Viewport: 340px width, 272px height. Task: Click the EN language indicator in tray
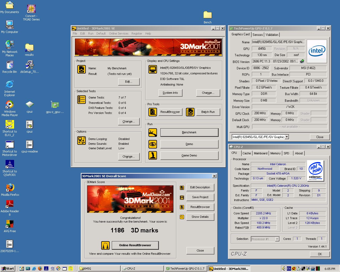pos(289,269)
